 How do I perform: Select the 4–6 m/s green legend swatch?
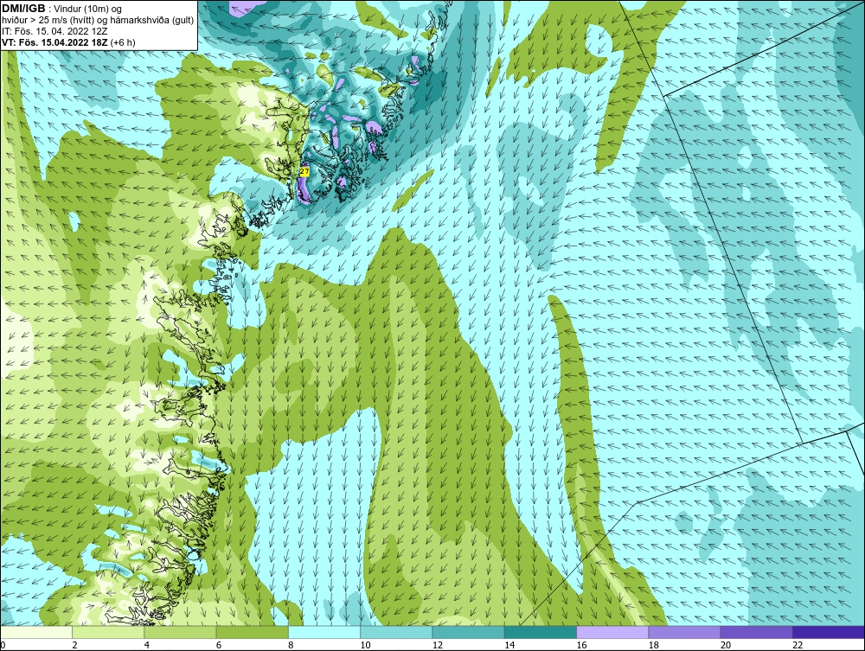click(x=181, y=632)
